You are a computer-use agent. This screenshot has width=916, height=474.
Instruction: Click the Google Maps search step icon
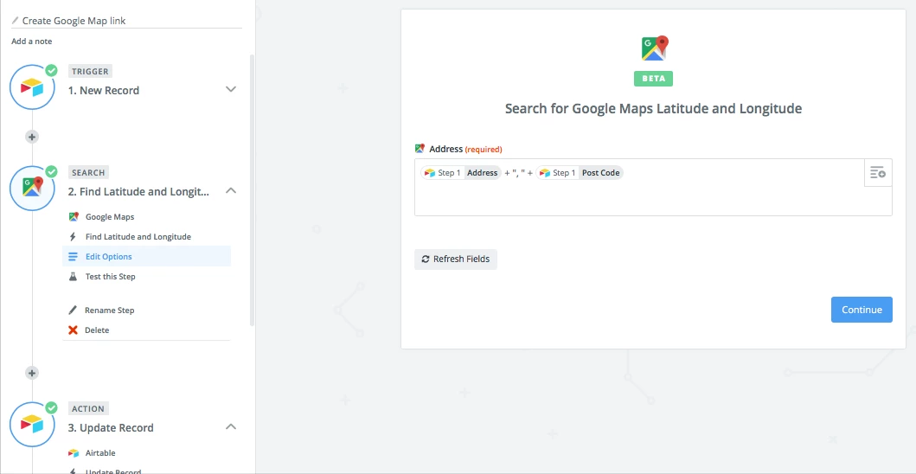click(x=32, y=189)
